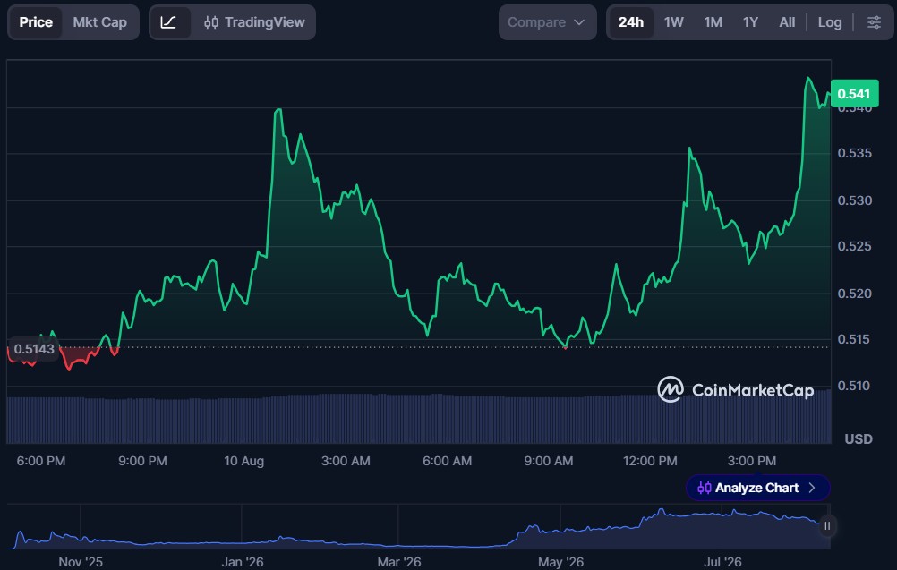Pause range slider handle at bottom right
This screenshot has width=897, height=570.
click(x=826, y=526)
